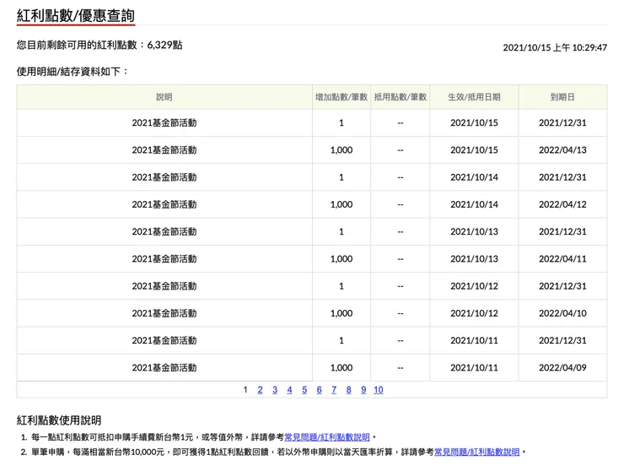The height and width of the screenshot is (466, 624).
Task: Click the 增加點數/筆數 column header
Action: point(341,97)
